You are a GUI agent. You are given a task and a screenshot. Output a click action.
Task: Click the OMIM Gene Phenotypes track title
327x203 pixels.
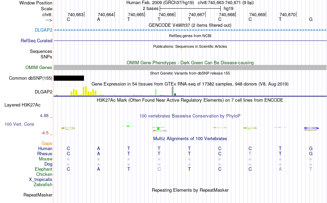tap(190, 63)
